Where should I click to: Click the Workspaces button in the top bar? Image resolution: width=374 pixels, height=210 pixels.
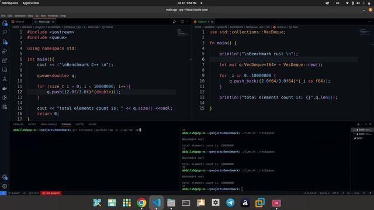(10, 3)
